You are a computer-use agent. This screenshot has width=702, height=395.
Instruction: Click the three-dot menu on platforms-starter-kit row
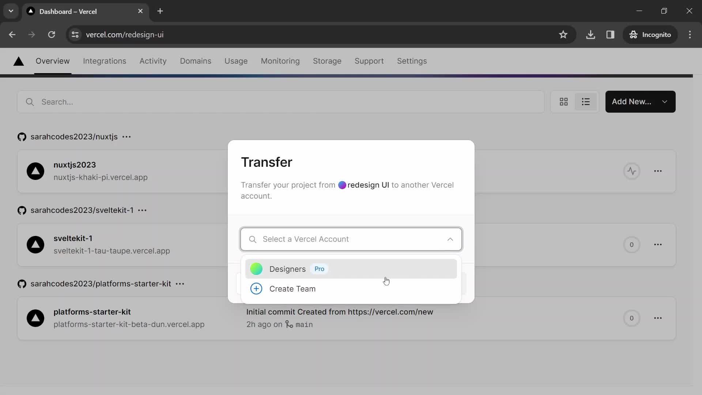658,318
